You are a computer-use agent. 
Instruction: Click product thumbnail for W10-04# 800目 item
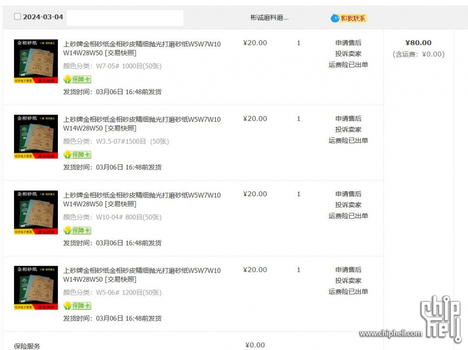(x=36, y=212)
